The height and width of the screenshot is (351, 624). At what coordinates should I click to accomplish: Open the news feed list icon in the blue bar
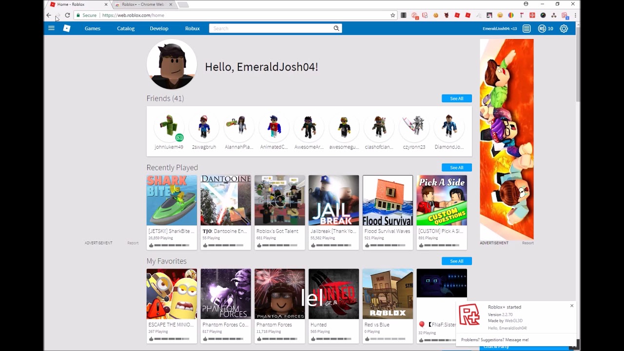click(x=526, y=29)
